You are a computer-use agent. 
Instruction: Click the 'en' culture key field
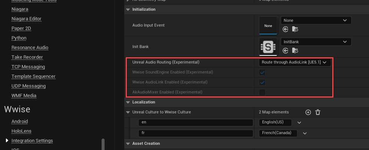pos(196,123)
